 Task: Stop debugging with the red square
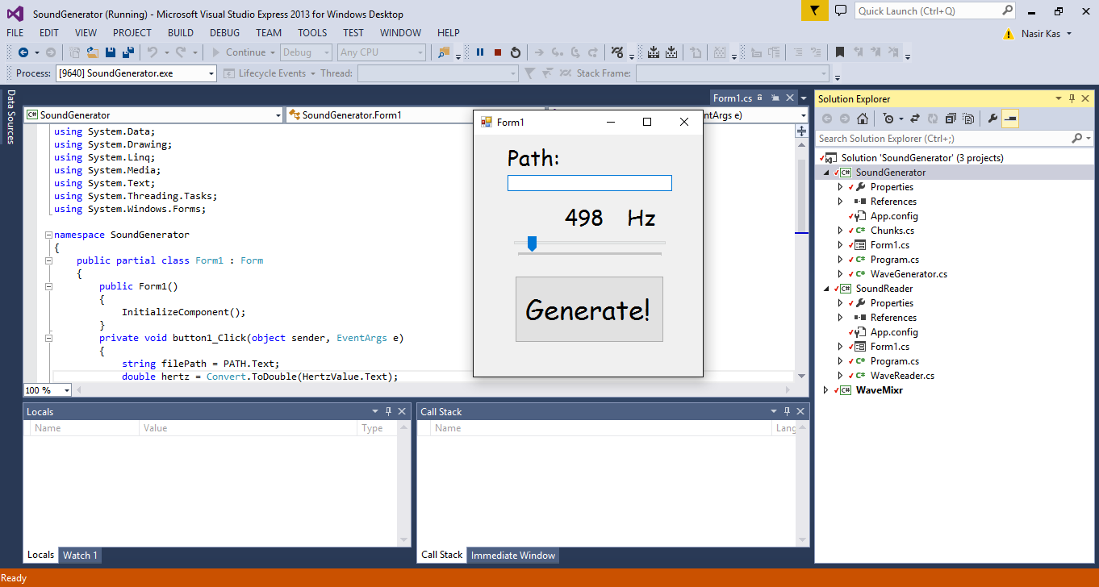498,52
